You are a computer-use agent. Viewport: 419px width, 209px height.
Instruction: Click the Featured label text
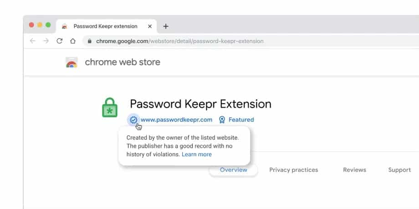[241, 119]
